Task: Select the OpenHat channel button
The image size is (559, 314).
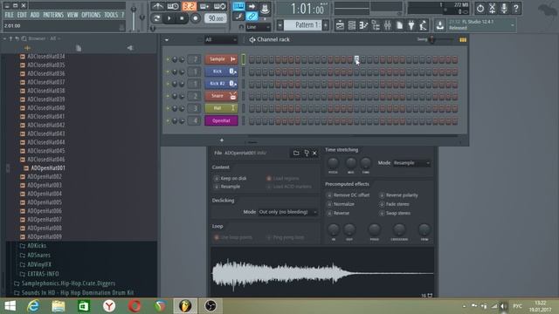Action: click(x=221, y=120)
